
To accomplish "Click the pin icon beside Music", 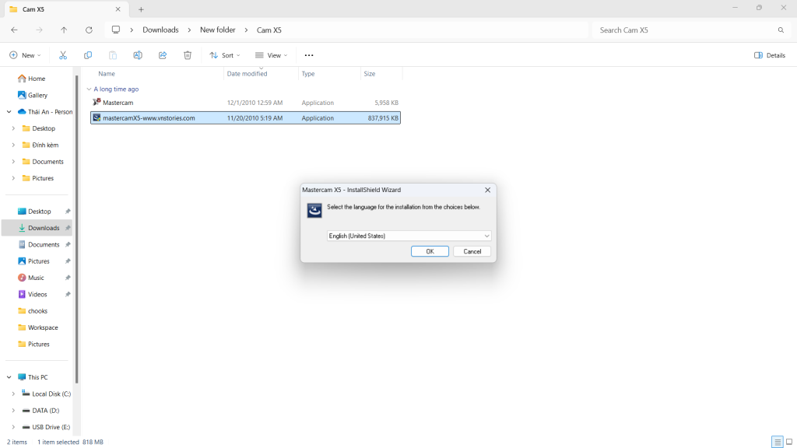I will [x=68, y=278].
